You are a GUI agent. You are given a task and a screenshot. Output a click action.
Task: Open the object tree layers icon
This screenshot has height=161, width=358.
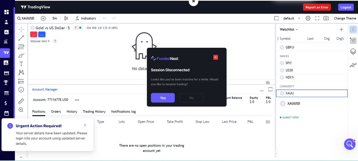(353, 51)
